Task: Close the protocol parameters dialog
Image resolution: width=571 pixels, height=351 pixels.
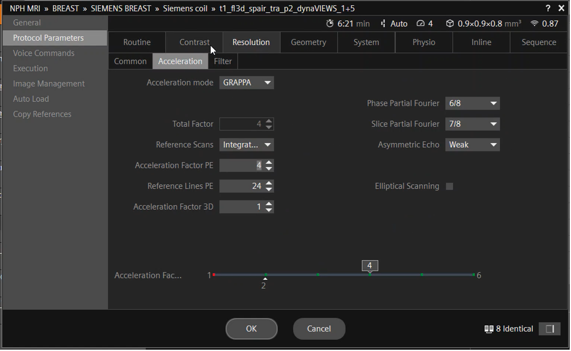Action: [561, 8]
